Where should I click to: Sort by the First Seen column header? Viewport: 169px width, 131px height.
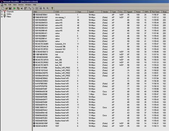156,12
